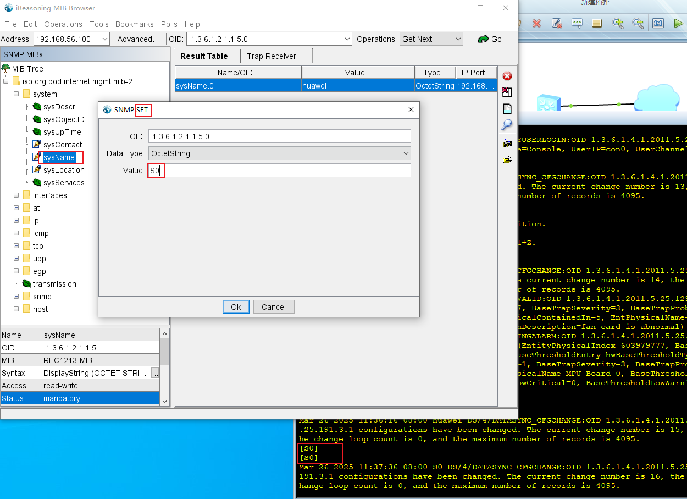687x499 pixels.
Task: Expand the interfaces node in the MIB Tree
Action: (17, 195)
